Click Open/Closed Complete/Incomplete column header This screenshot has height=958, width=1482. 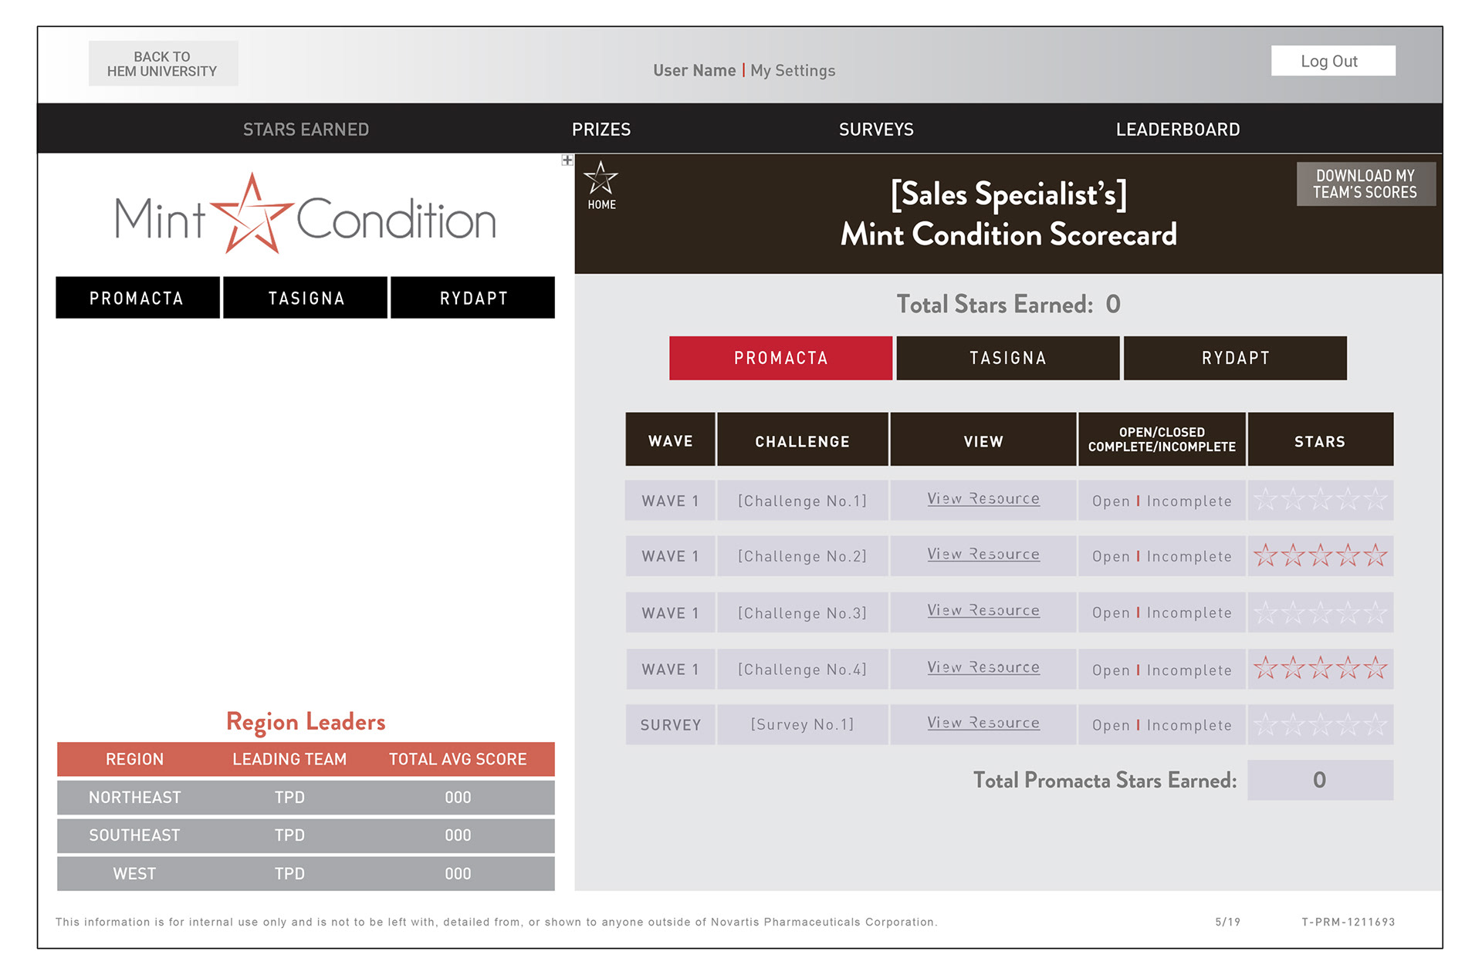pyautogui.click(x=1162, y=440)
